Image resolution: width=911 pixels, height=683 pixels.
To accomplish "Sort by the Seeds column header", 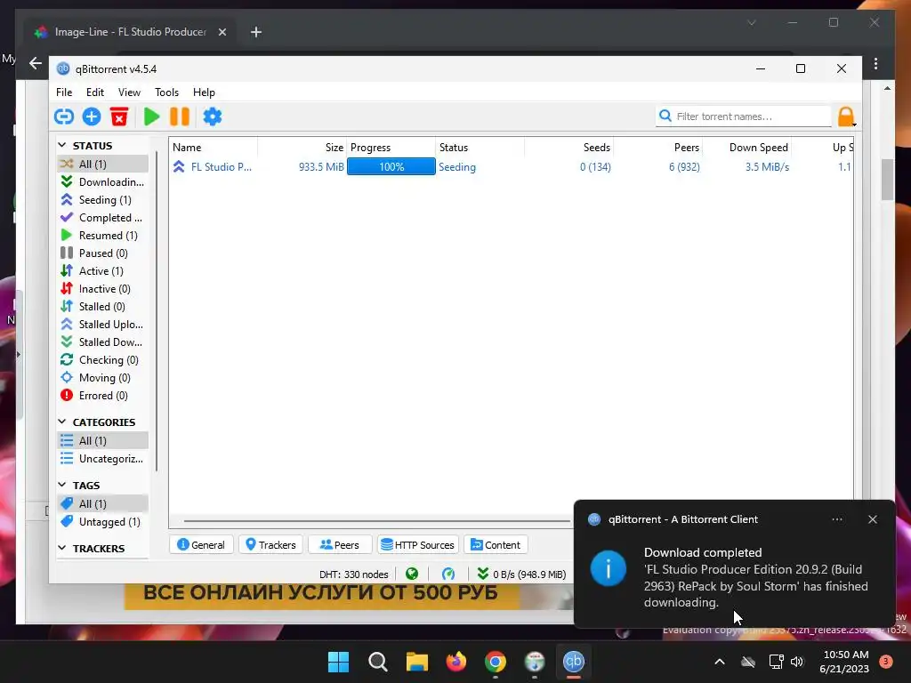I will click(x=568, y=148).
